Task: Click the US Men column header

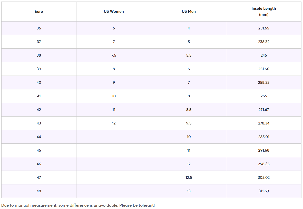Action: (189, 12)
